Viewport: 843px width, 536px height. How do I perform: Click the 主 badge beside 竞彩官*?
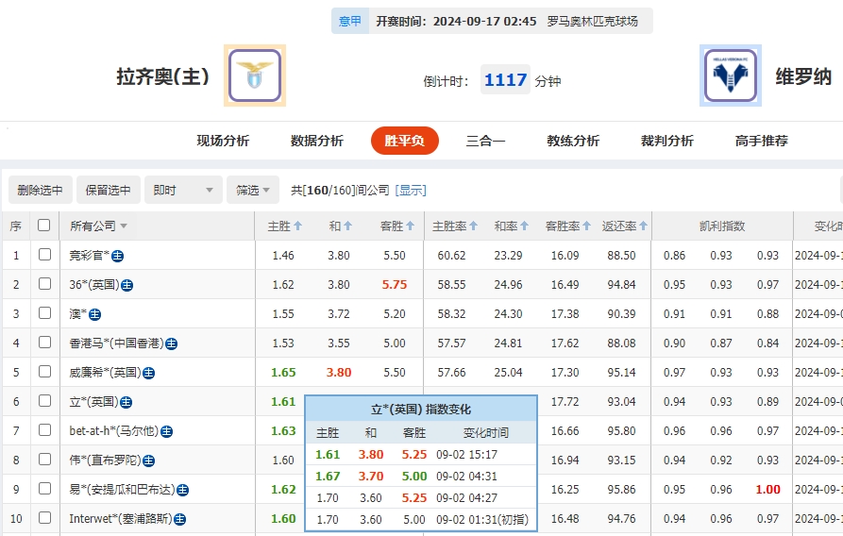coord(118,256)
